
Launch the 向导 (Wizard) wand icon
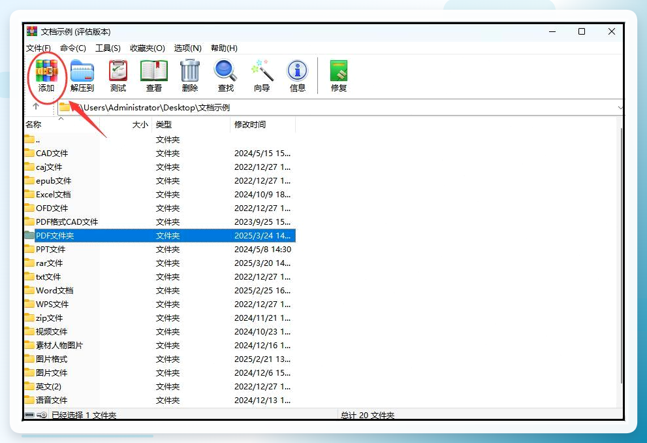pos(262,76)
